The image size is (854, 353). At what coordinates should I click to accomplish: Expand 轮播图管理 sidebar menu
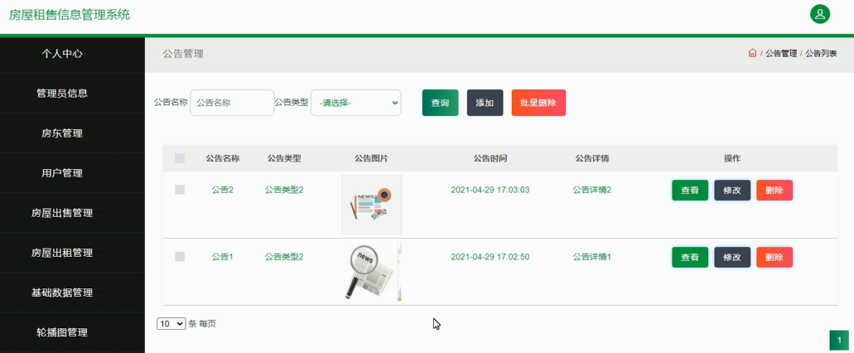(61, 332)
